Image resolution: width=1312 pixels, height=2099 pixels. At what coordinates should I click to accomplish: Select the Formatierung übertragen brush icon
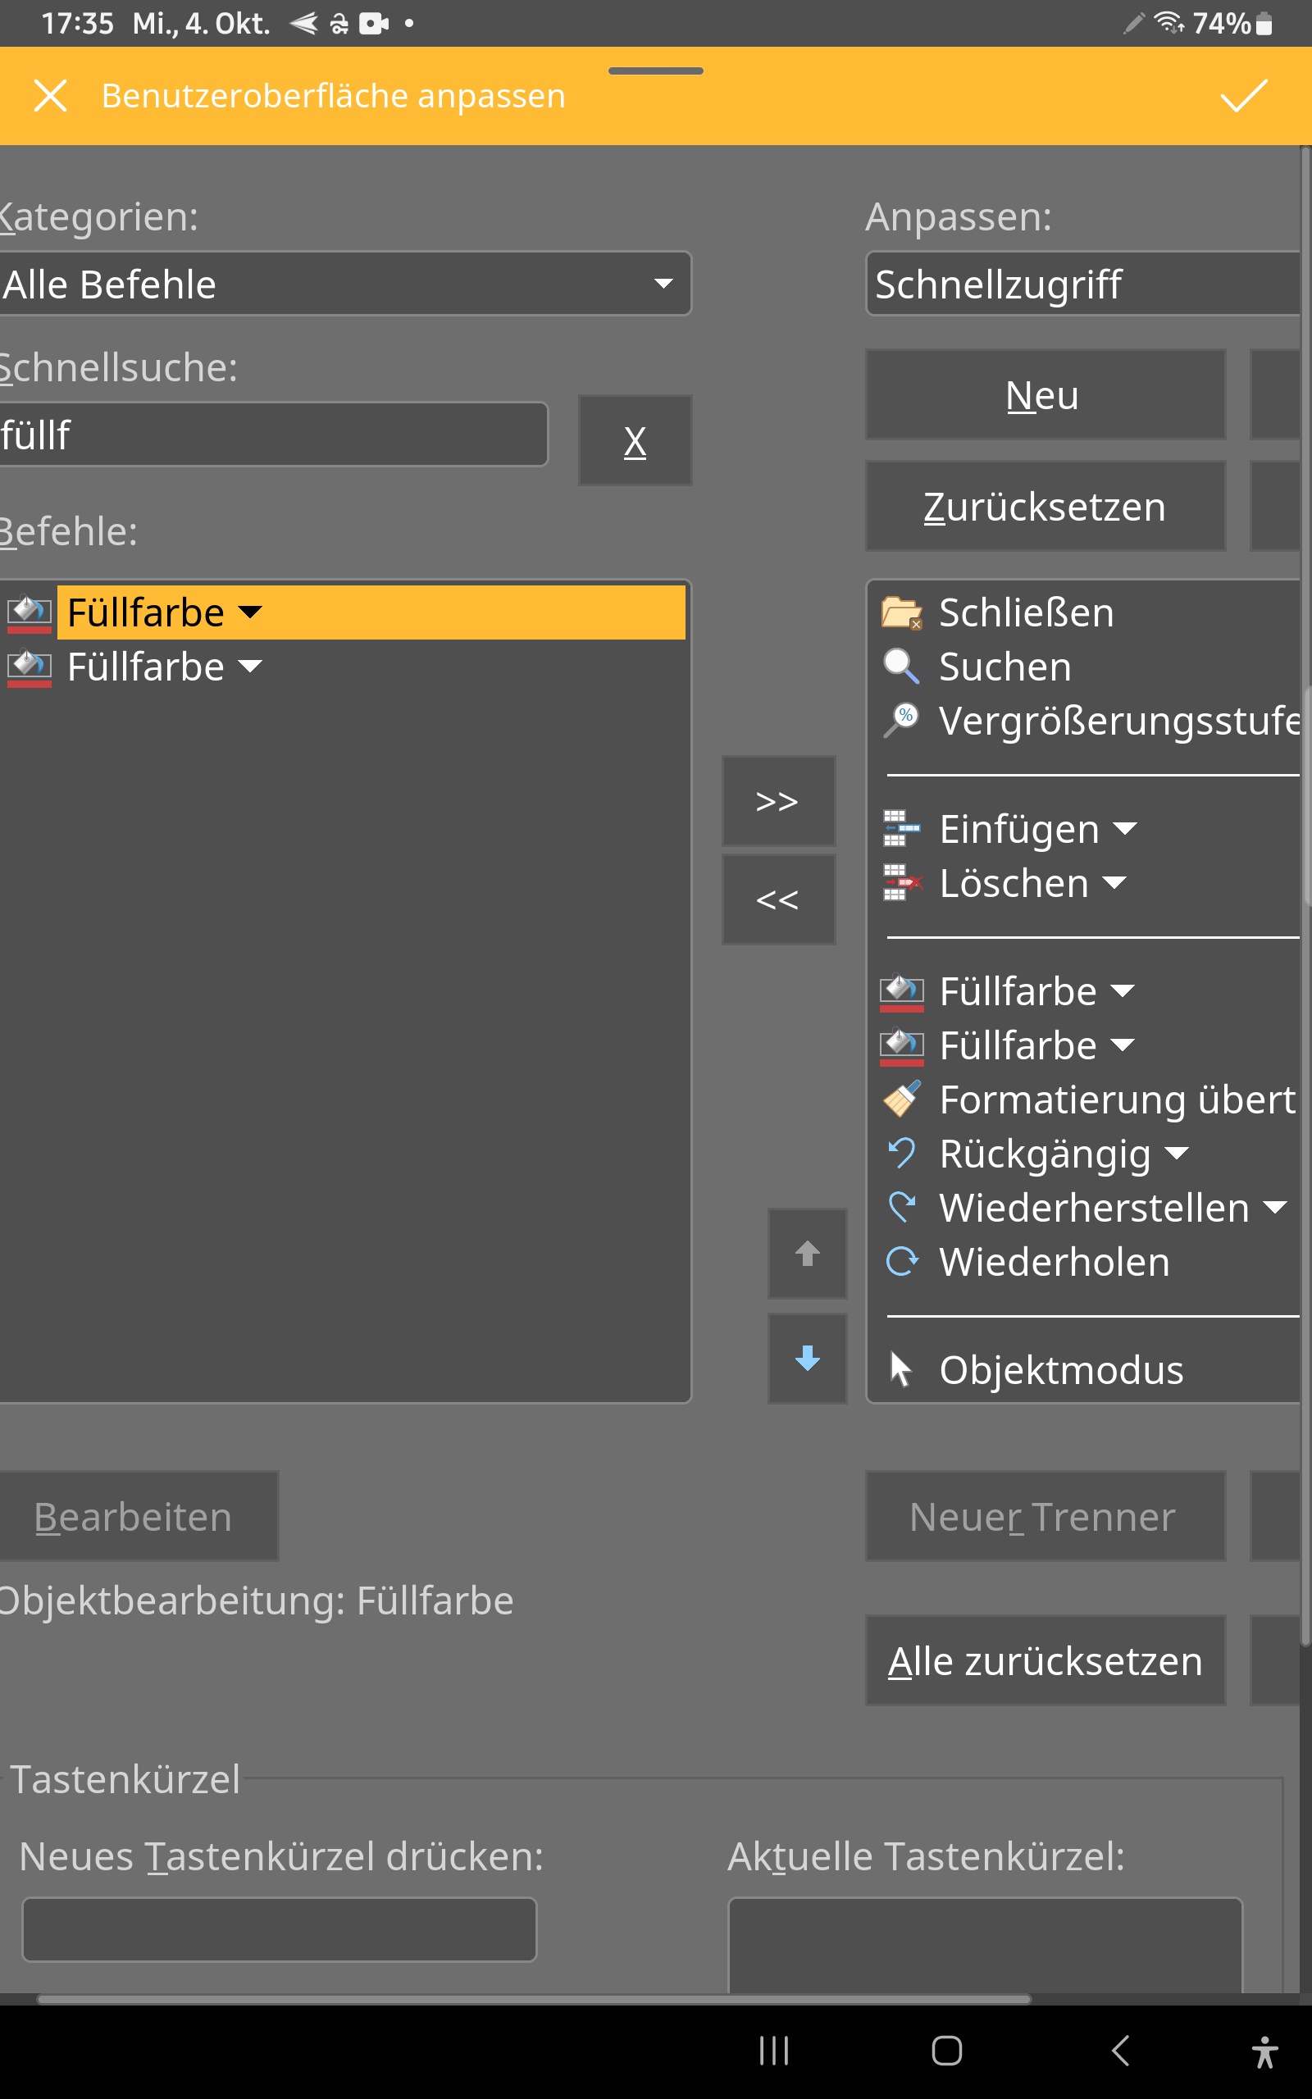click(901, 1100)
